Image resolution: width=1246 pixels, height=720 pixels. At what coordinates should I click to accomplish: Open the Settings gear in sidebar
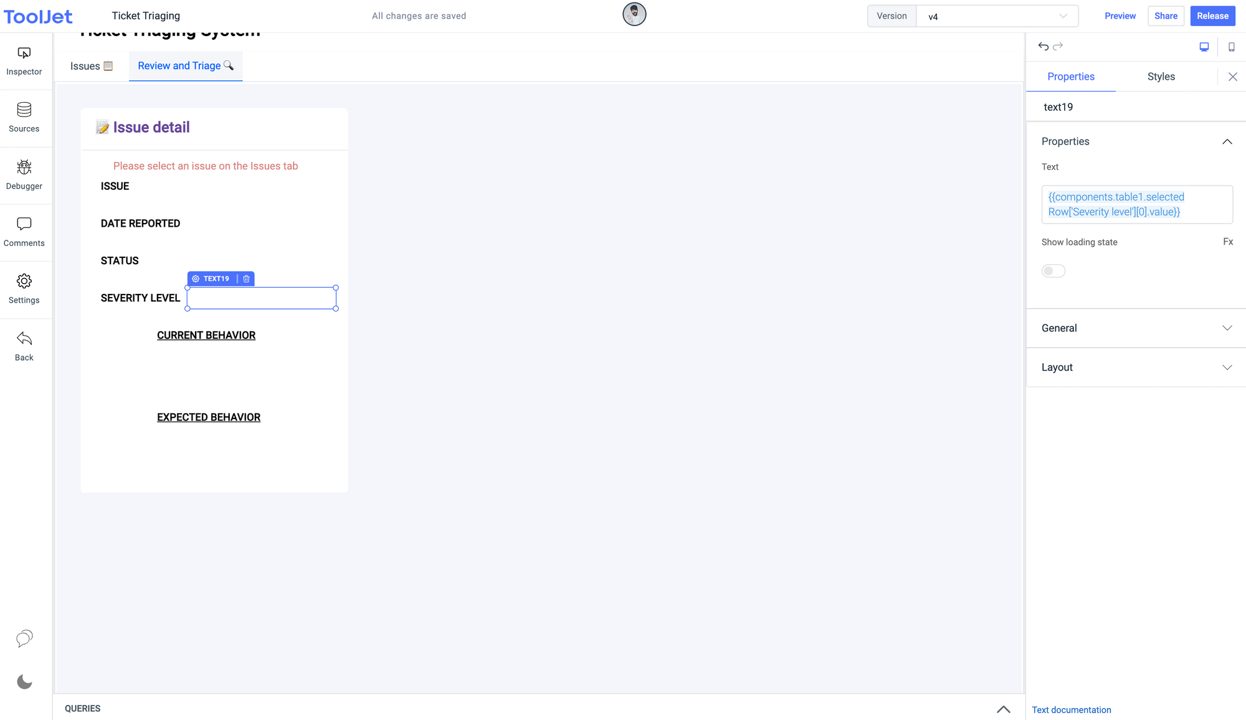click(24, 282)
